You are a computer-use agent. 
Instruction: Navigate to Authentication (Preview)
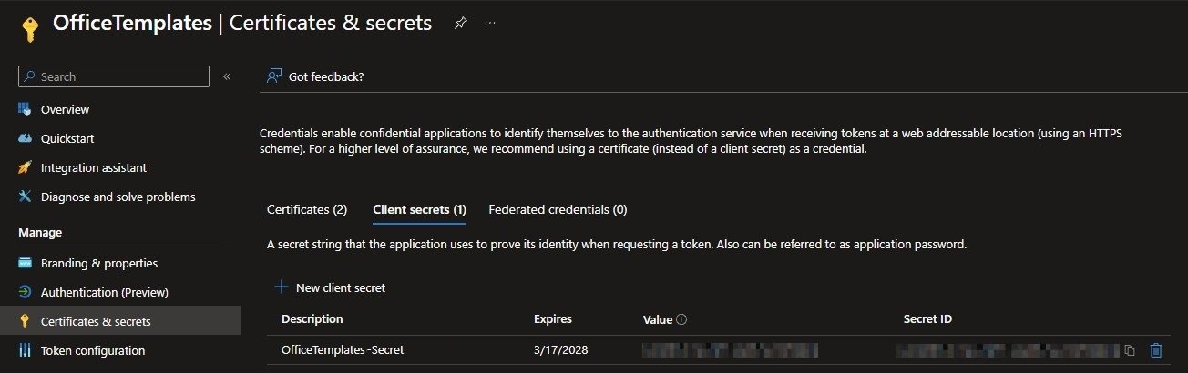[104, 292]
